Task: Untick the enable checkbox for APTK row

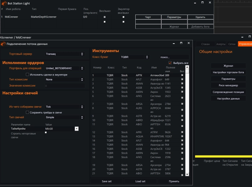Action: 182,76
